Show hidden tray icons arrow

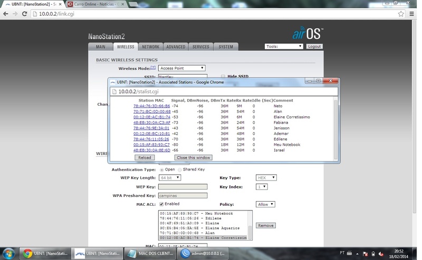pos(357,254)
